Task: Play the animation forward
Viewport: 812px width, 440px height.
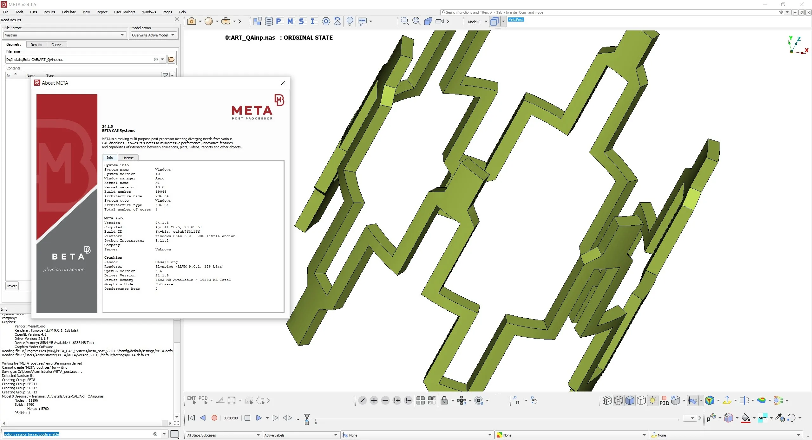Action: (259, 418)
